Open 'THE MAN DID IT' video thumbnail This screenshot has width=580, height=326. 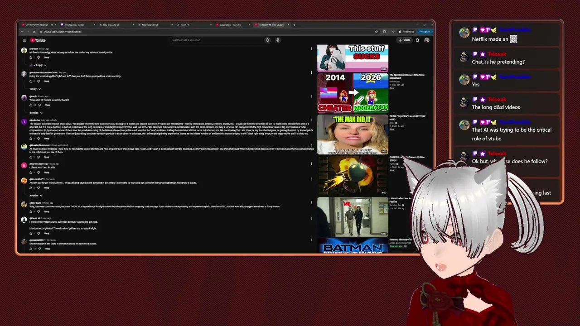click(x=353, y=134)
